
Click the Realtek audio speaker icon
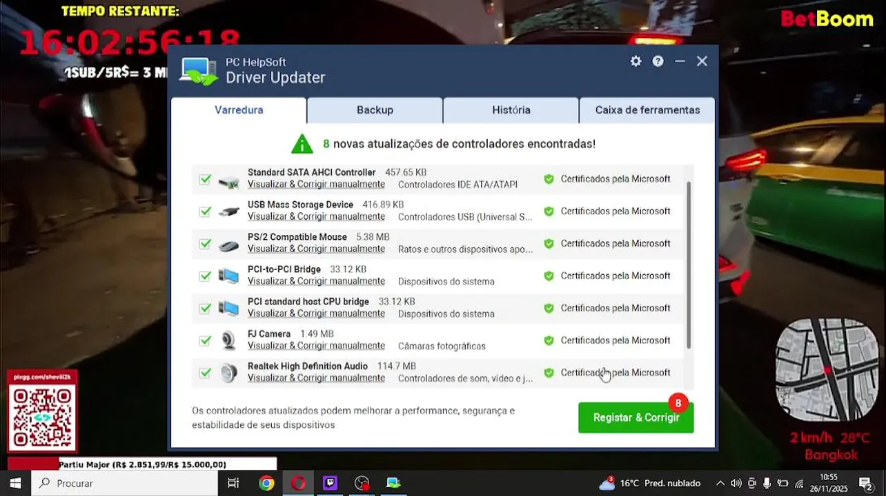pyautogui.click(x=228, y=373)
